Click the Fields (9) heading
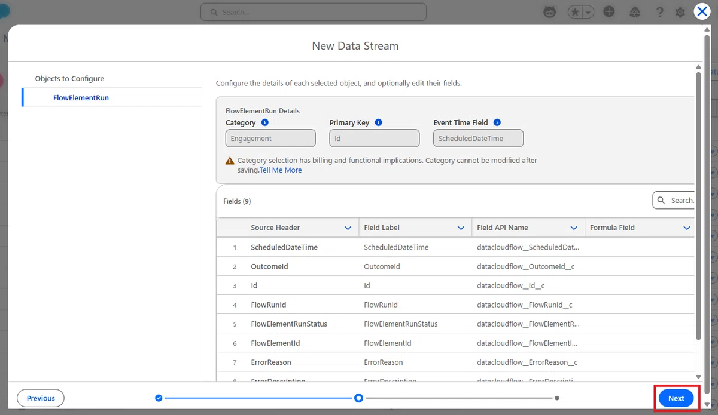The image size is (718, 415). coord(237,201)
